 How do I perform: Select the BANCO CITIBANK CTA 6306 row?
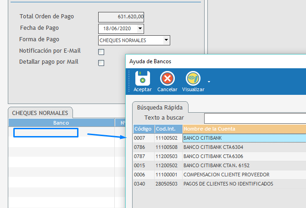[x=219, y=156]
